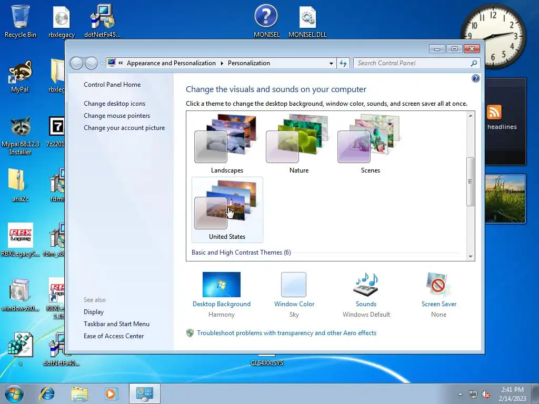Click Change mouse pointers link
The image size is (539, 404).
coord(117,115)
